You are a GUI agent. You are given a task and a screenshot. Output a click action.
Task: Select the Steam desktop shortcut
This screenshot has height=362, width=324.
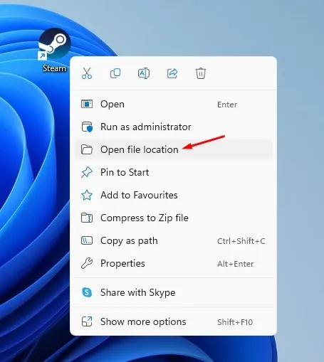54,50
